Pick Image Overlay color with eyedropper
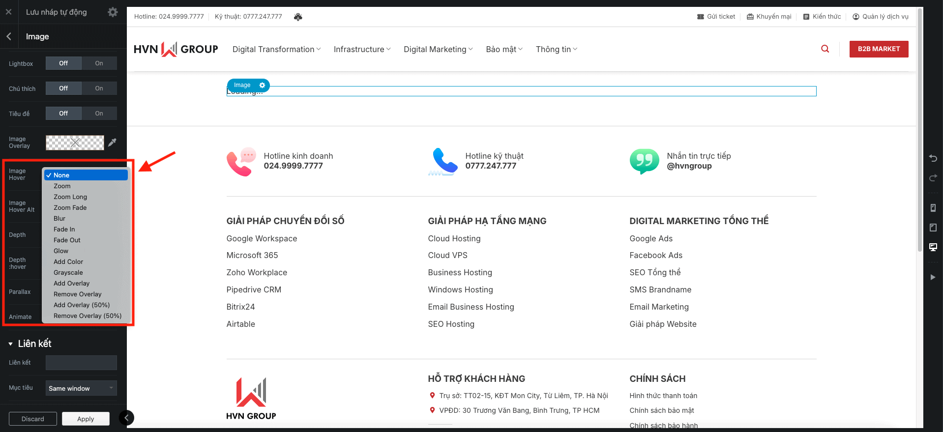Viewport: 943px width, 432px height. tap(113, 143)
